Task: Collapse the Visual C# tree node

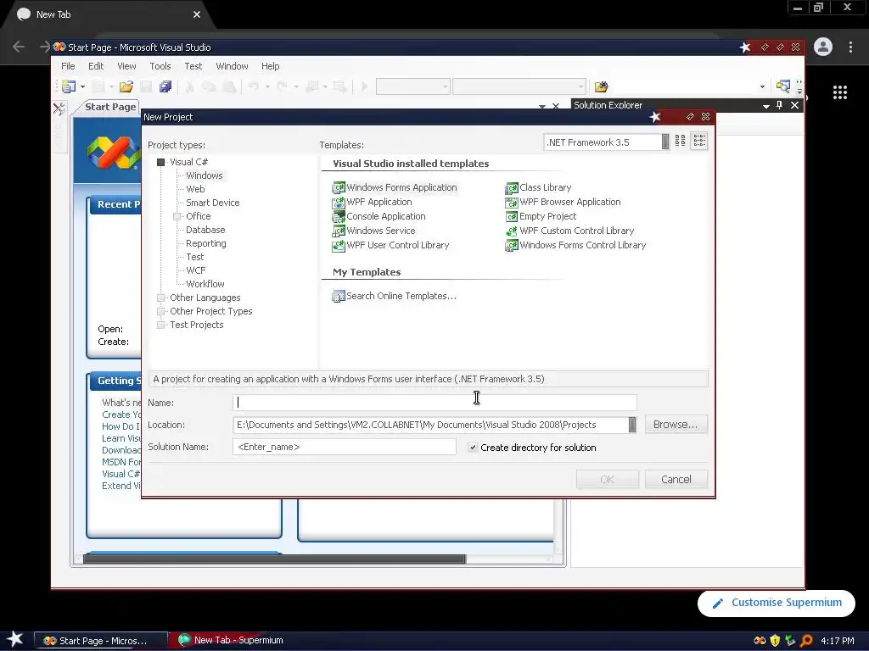Action: tap(160, 162)
